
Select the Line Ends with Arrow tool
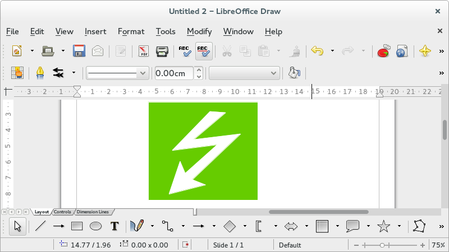(x=59, y=226)
